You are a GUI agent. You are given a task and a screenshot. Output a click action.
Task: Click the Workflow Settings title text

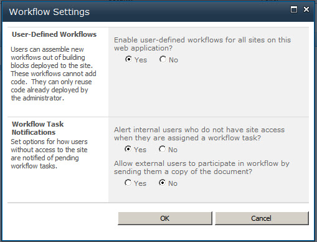click(x=49, y=12)
